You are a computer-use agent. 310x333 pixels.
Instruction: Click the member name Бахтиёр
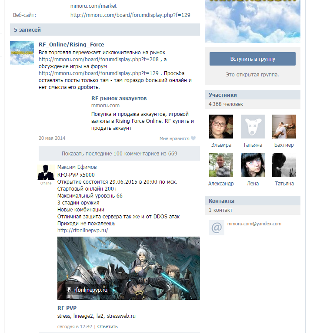click(x=284, y=145)
